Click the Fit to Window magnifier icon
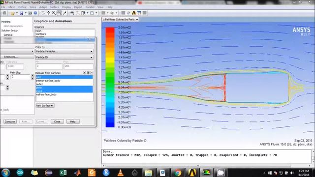315x177 pixels. 72,13
